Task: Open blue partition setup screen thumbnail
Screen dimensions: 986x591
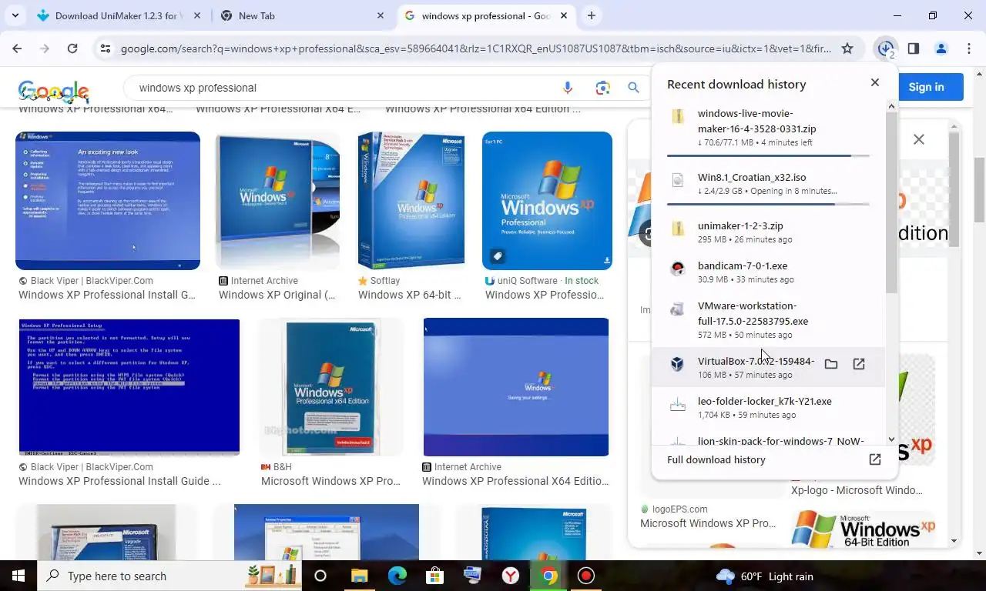Action: tap(129, 387)
